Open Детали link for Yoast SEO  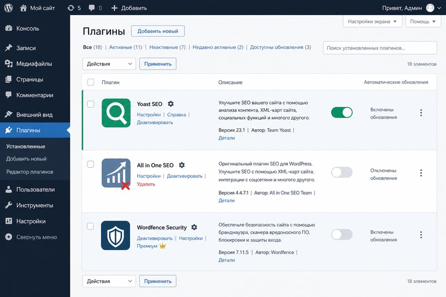(x=226, y=138)
